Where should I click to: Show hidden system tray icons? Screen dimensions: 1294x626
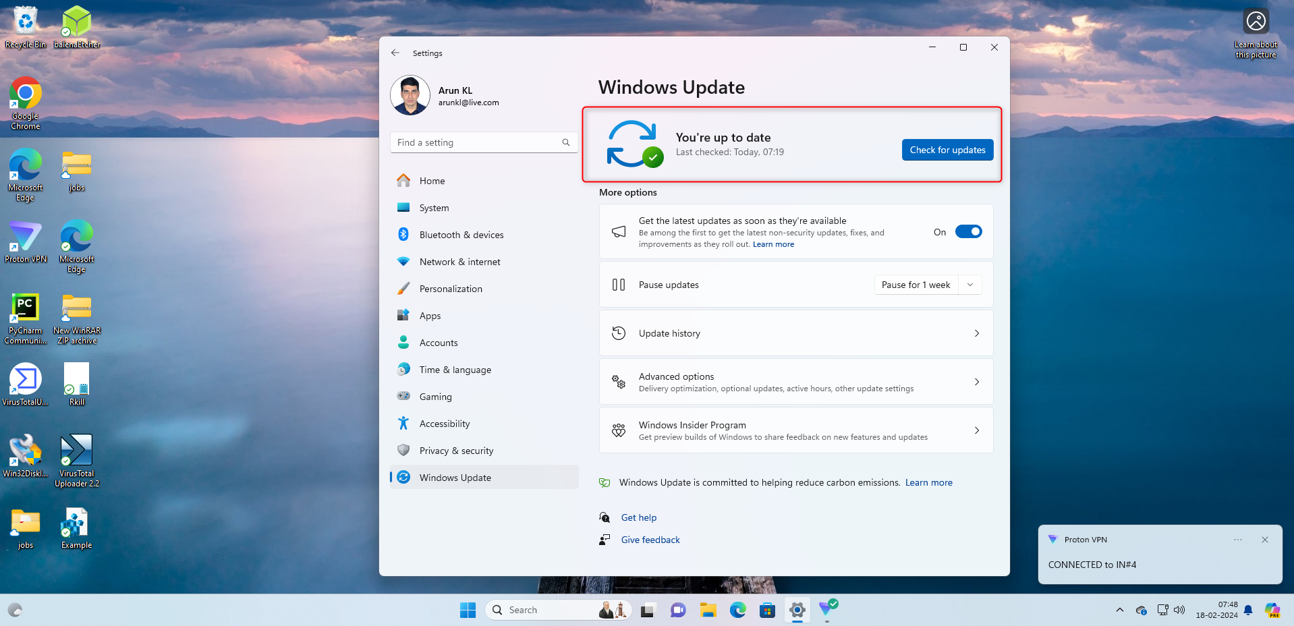coord(1120,610)
